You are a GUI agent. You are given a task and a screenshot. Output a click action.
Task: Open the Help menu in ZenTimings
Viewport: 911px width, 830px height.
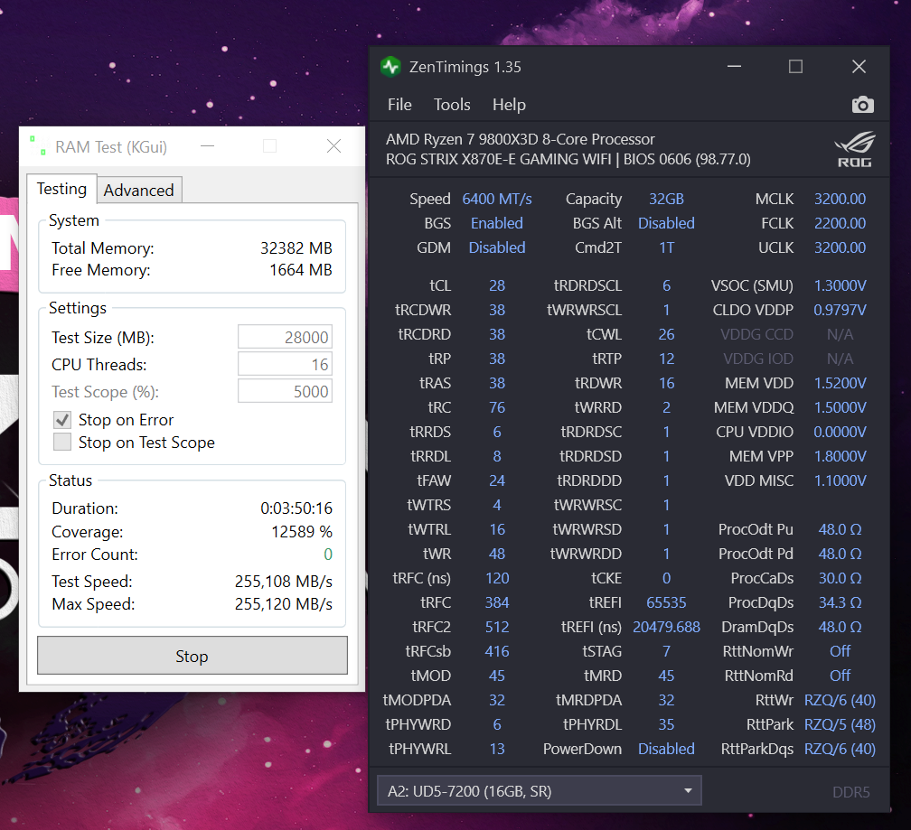(x=508, y=105)
